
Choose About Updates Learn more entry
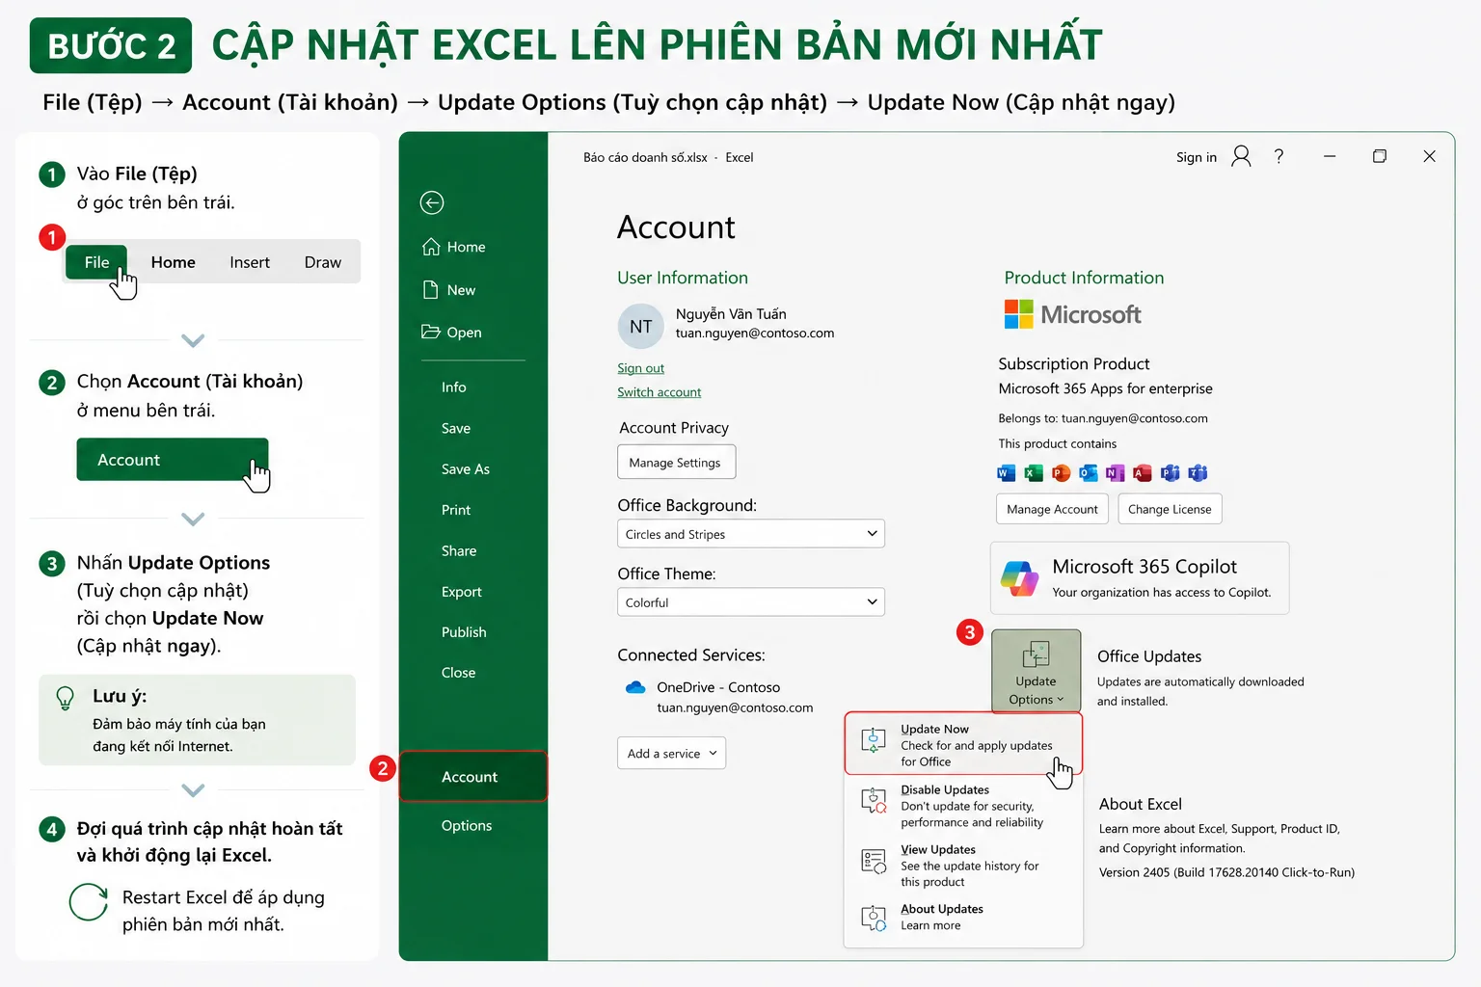963,917
